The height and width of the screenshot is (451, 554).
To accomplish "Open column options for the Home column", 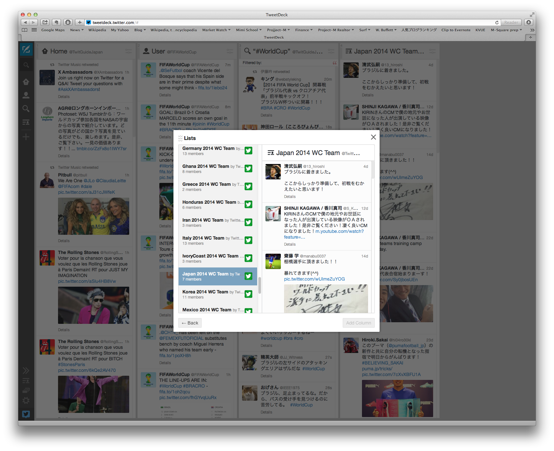I will (x=128, y=51).
